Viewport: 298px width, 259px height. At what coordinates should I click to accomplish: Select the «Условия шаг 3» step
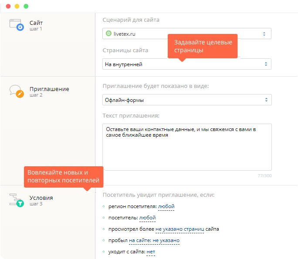(x=41, y=201)
